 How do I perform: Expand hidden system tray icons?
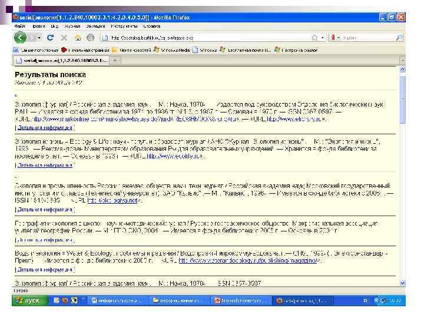click(376, 300)
